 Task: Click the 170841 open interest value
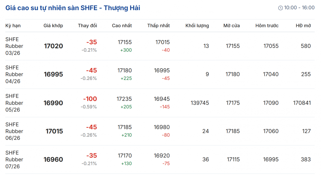pyautogui.click(x=302, y=103)
